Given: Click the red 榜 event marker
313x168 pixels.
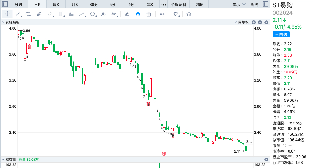Looking at the screenshot, I should tap(164, 154).
